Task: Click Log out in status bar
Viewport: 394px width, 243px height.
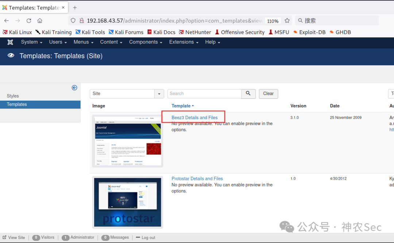Action: (146, 238)
